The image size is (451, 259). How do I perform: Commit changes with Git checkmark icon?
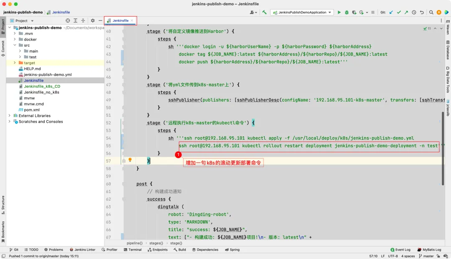399,13
